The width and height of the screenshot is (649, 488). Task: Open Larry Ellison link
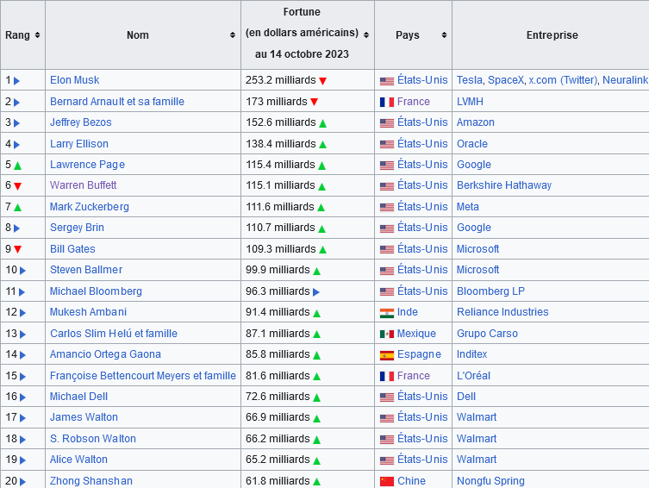(79, 144)
